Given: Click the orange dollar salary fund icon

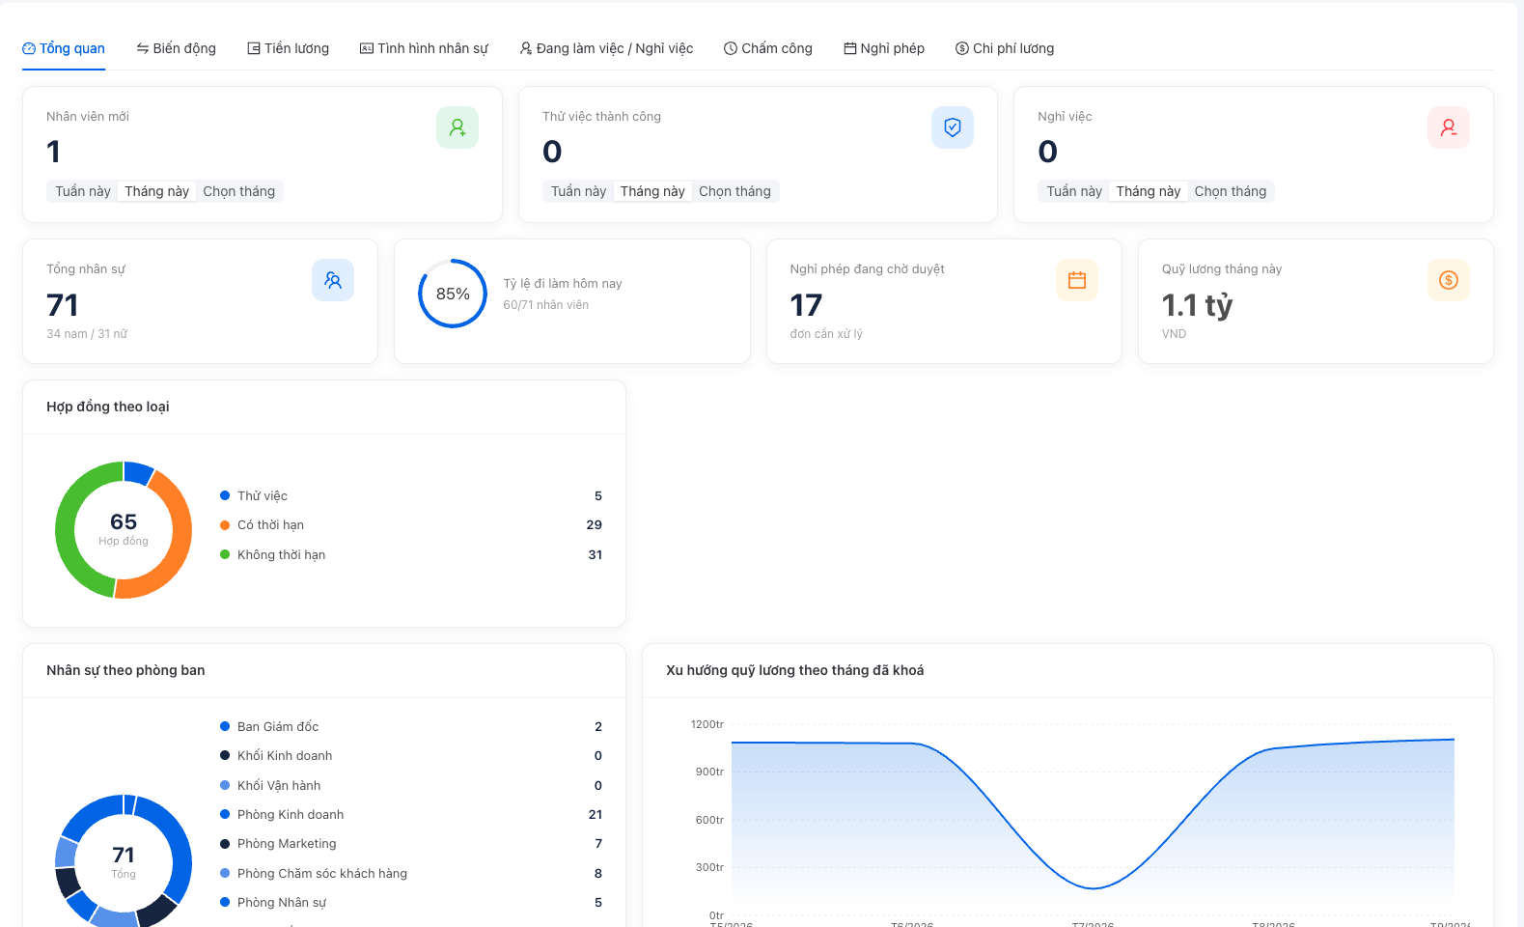Looking at the screenshot, I should [x=1449, y=280].
